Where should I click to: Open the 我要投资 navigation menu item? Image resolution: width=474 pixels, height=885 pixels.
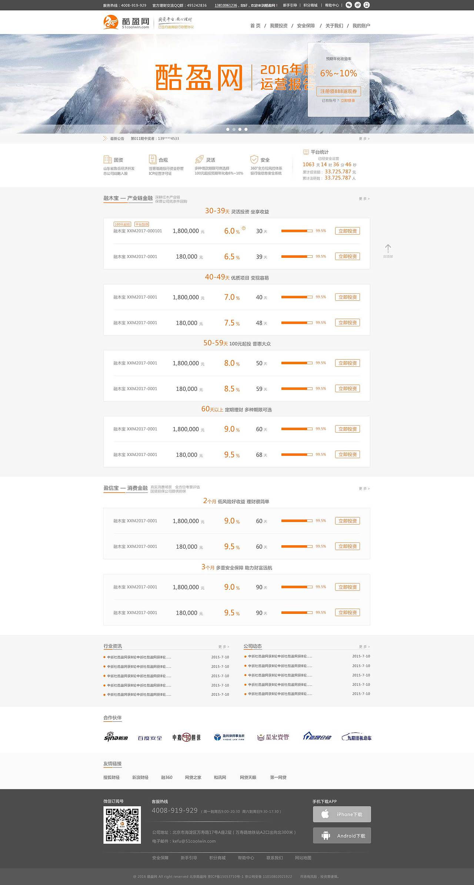pos(278,26)
